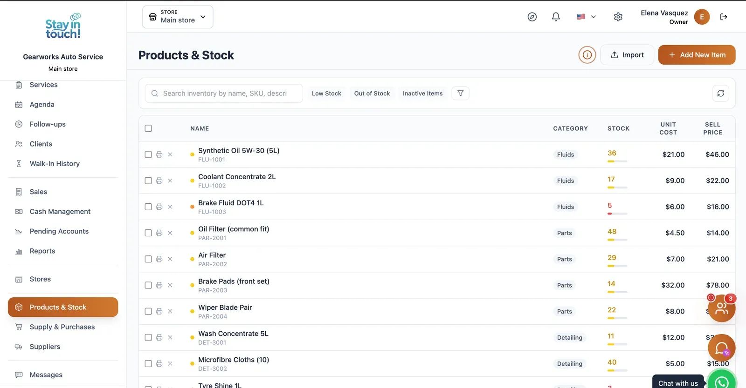Click the logout arrow icon
The image size is (746, 388).
[x=724, y=17]
